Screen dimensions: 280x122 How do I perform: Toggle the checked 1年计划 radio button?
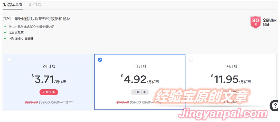point(100,60)
